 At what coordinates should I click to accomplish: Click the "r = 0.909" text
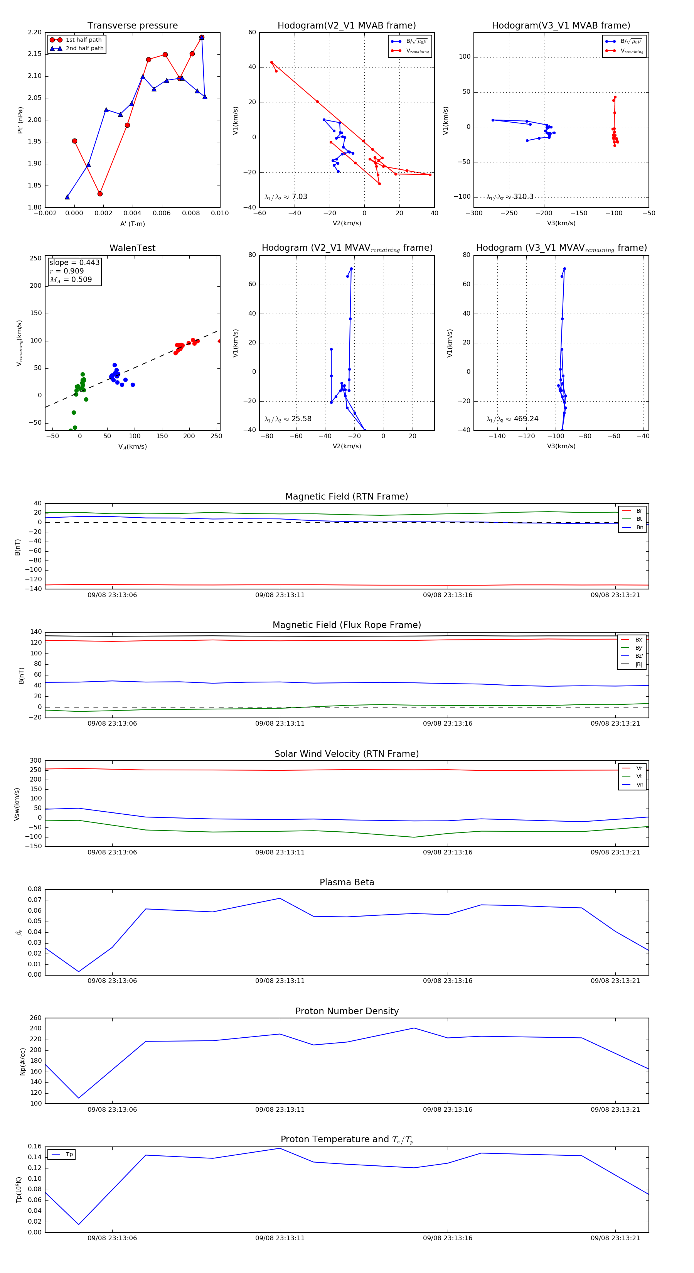(67, 271)
